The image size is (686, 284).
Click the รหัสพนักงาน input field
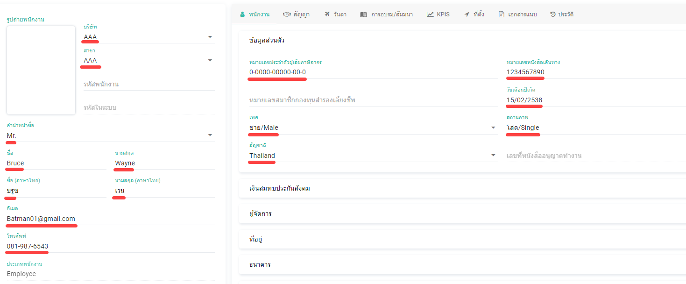click(x=149, y=84)
